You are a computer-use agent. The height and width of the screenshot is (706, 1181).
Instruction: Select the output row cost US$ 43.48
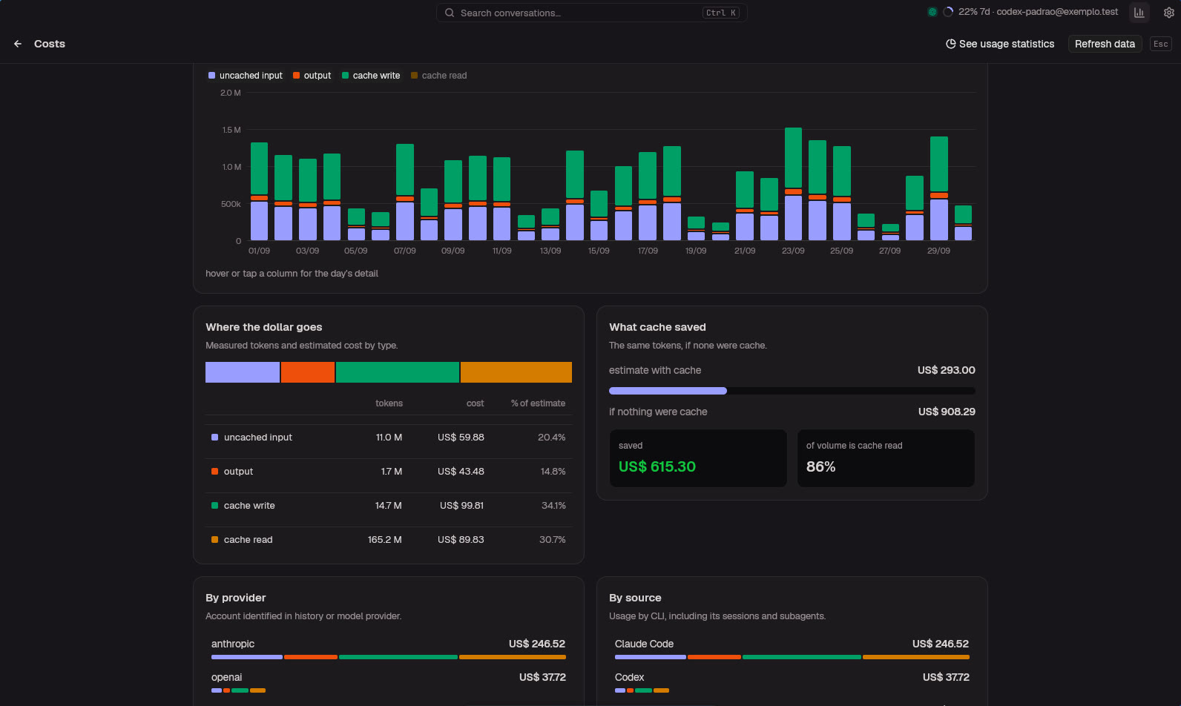click(x=461, y=472)
